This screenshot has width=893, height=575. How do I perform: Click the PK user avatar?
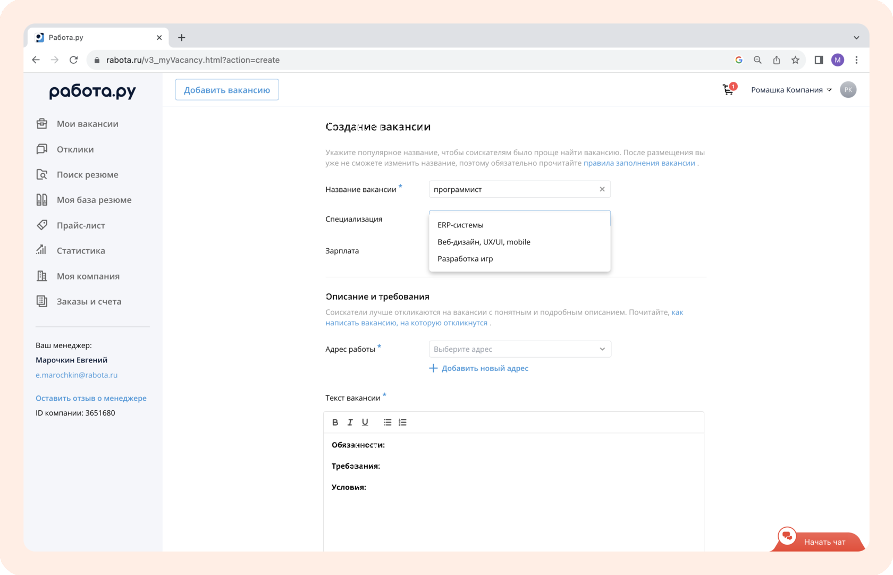point(848,90)
